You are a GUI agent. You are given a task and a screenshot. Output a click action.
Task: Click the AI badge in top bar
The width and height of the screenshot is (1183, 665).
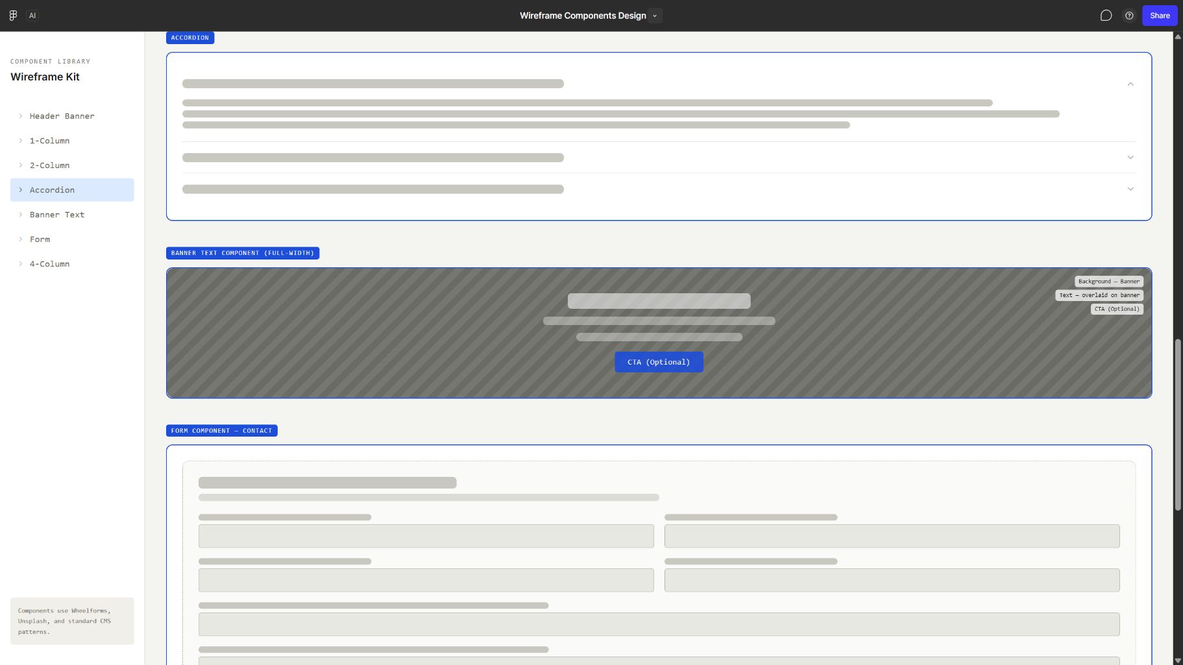[32, 16]
